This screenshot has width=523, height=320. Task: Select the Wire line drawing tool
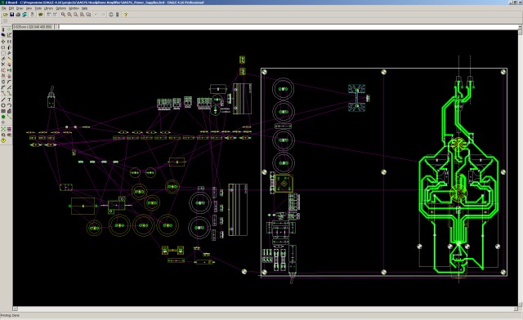[x=3, y=100]
